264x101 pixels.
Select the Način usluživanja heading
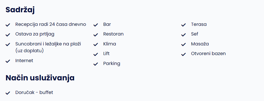click(40, 78)
